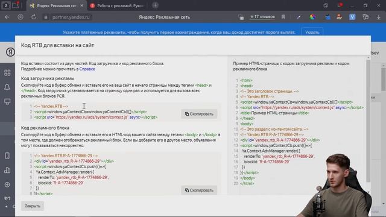Go back with the browser back arrow
386x217 pixels.
[7, 17]
